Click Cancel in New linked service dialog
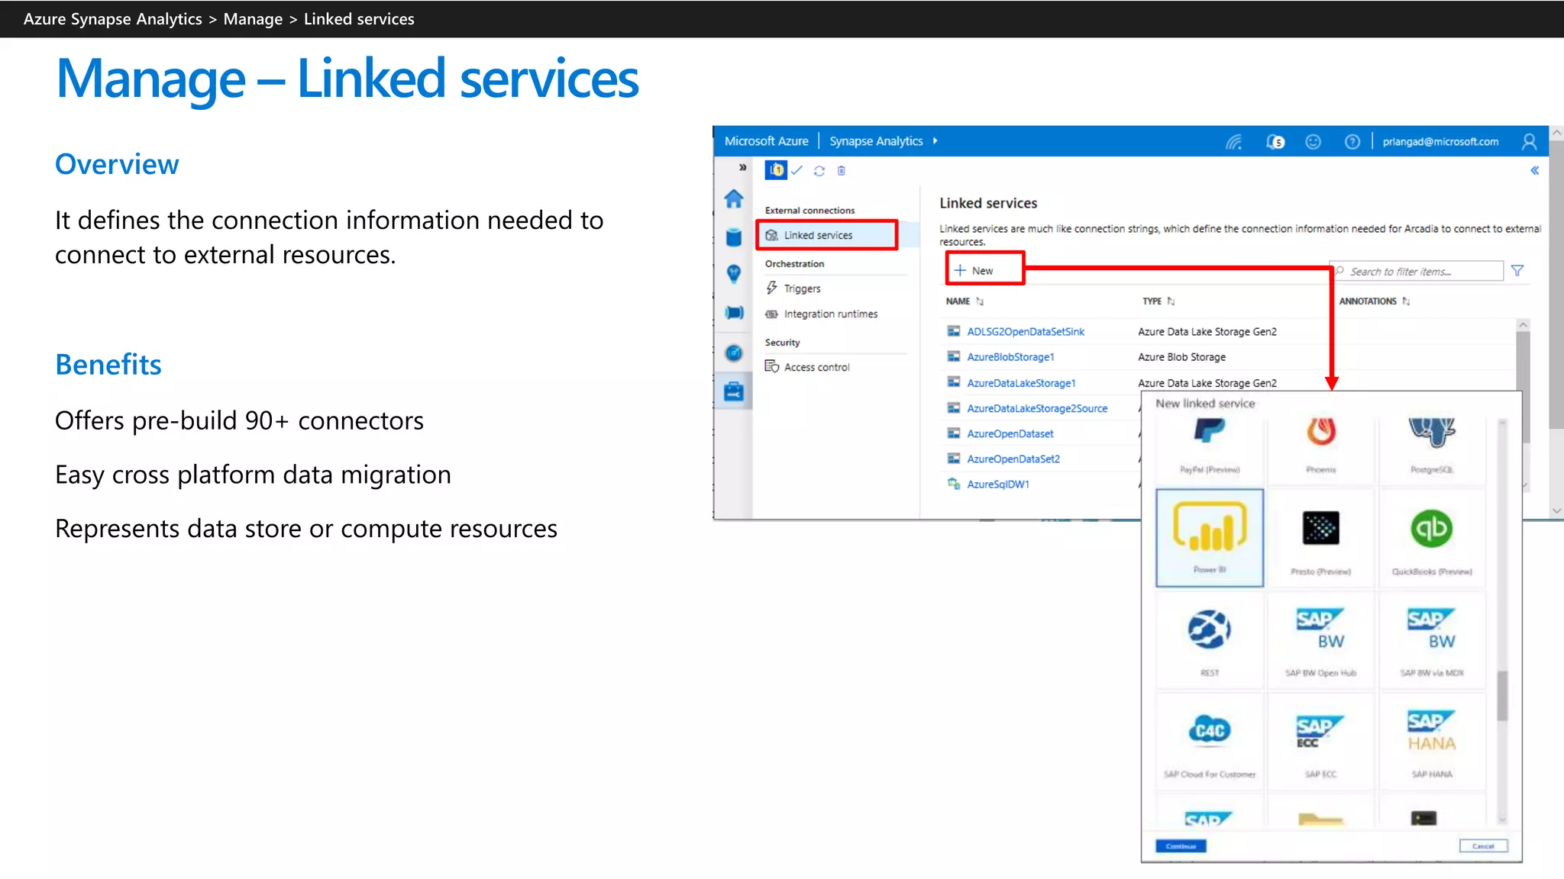Viewport: 1564px width, 879px height. pos(1483,846)
